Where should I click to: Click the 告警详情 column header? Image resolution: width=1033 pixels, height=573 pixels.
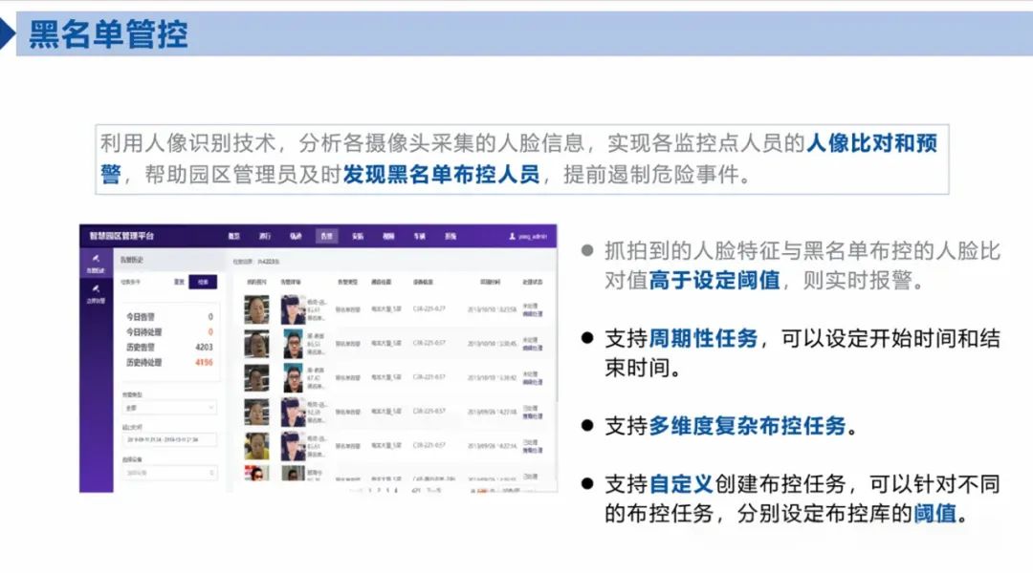[x=291, y=282]
